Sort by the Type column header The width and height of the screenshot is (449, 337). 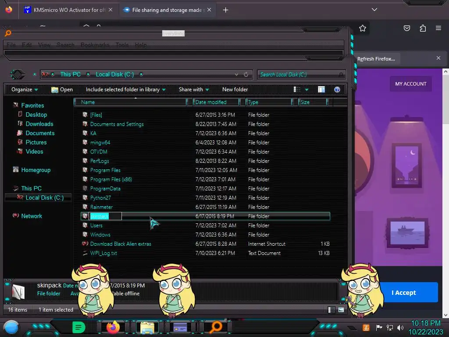point(269,102)
